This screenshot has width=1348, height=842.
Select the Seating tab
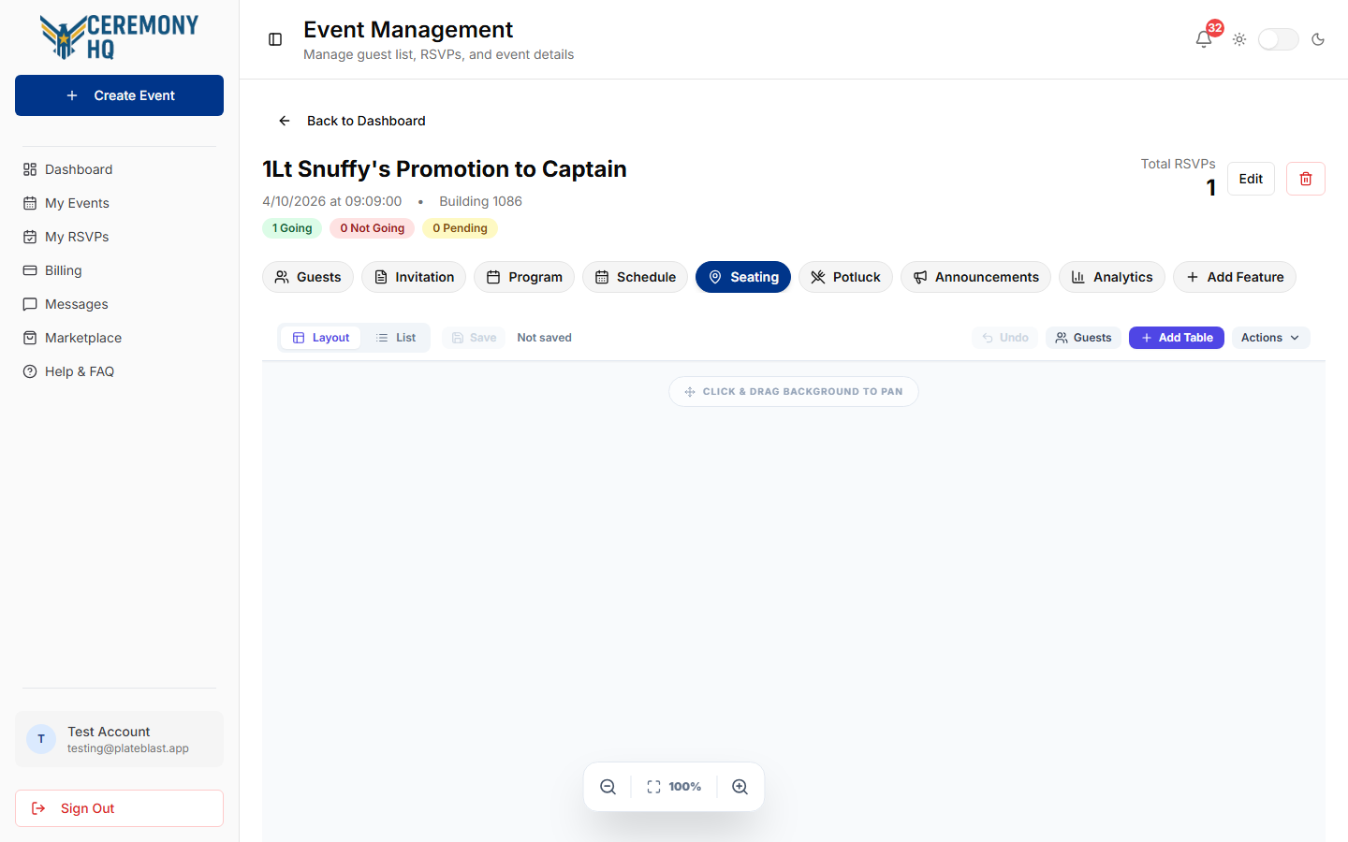tap(743, 277)
